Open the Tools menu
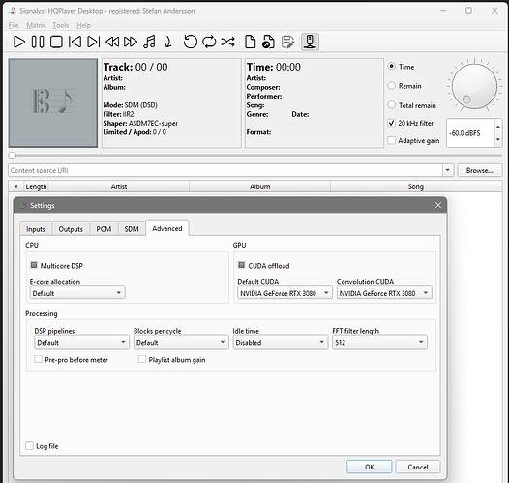Image resolution: width=509 pixels, height=483 pixels. pos(61,25)
